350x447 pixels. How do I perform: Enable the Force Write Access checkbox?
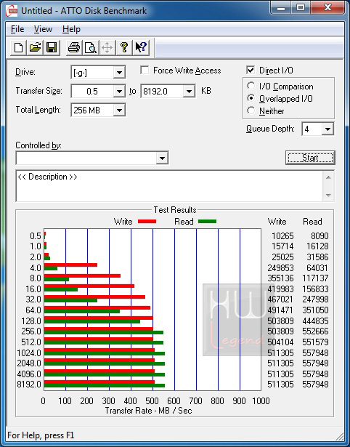pos(145,70)
